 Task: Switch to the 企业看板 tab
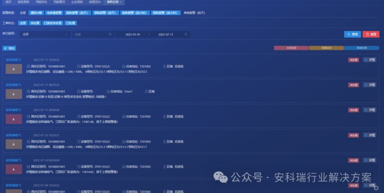pyautogui.click(x=77, y=2)
